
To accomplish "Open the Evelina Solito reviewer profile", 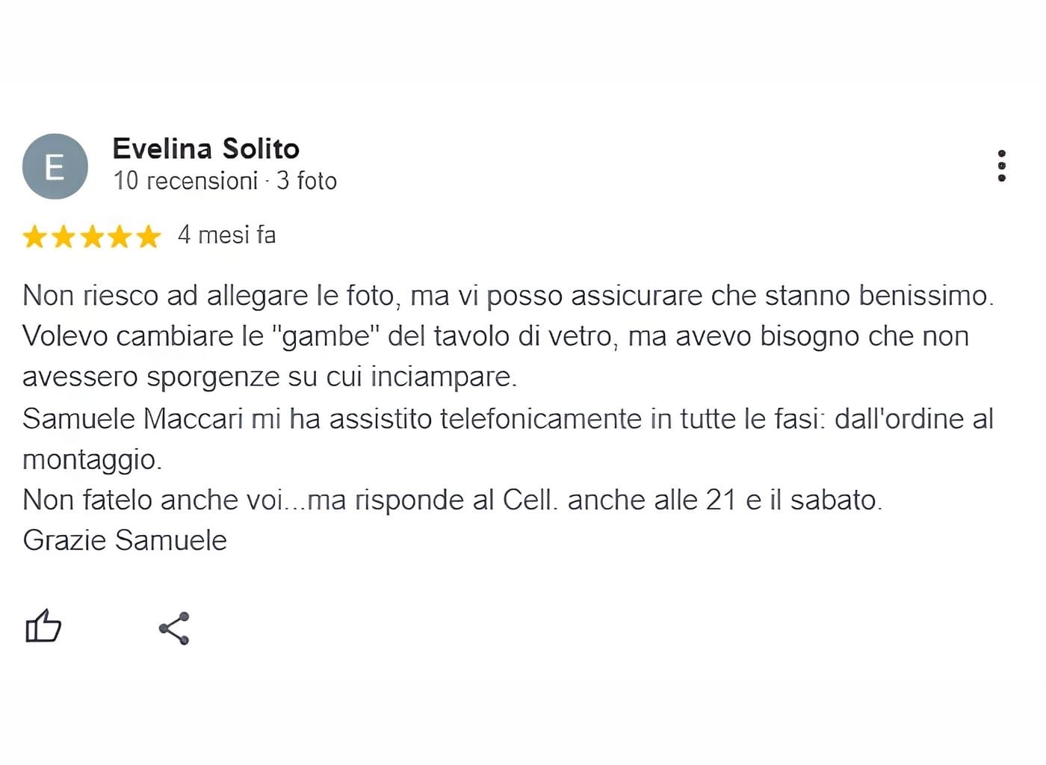I will (205, 149).
